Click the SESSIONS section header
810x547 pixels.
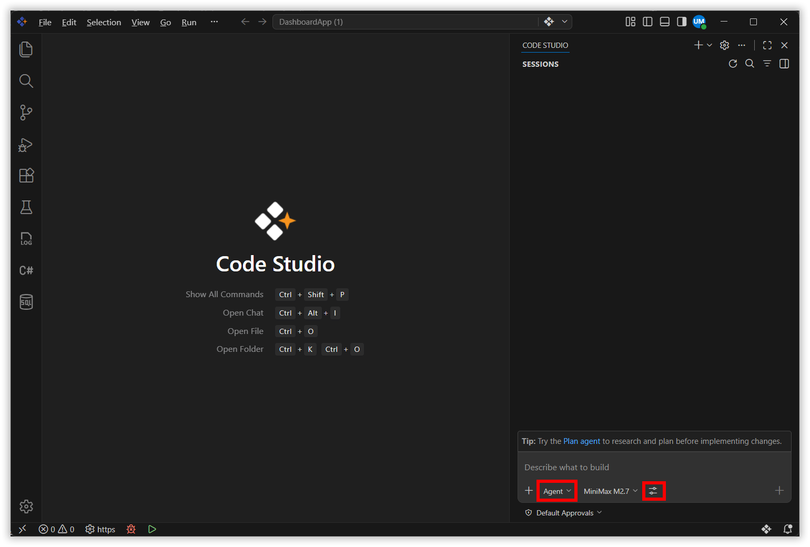[x=540, y=64]
